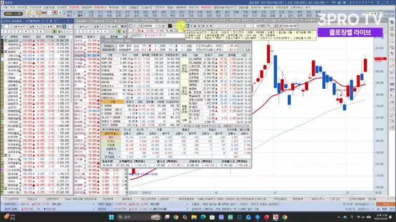Screen dimensions: 396x222
Task: Select group tab 5 in left watchlist
Action: [33, 31]
